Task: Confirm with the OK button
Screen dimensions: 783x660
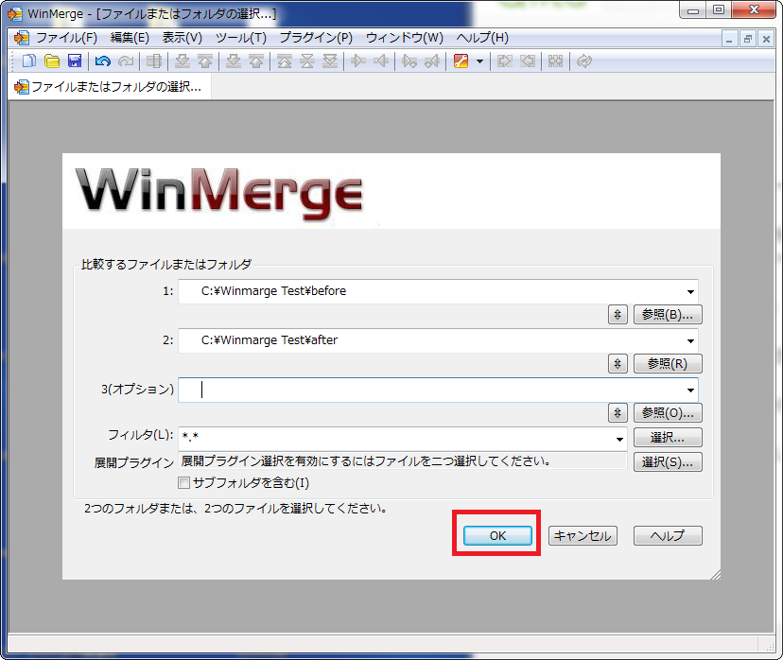Action: click(x=497, y=536)
